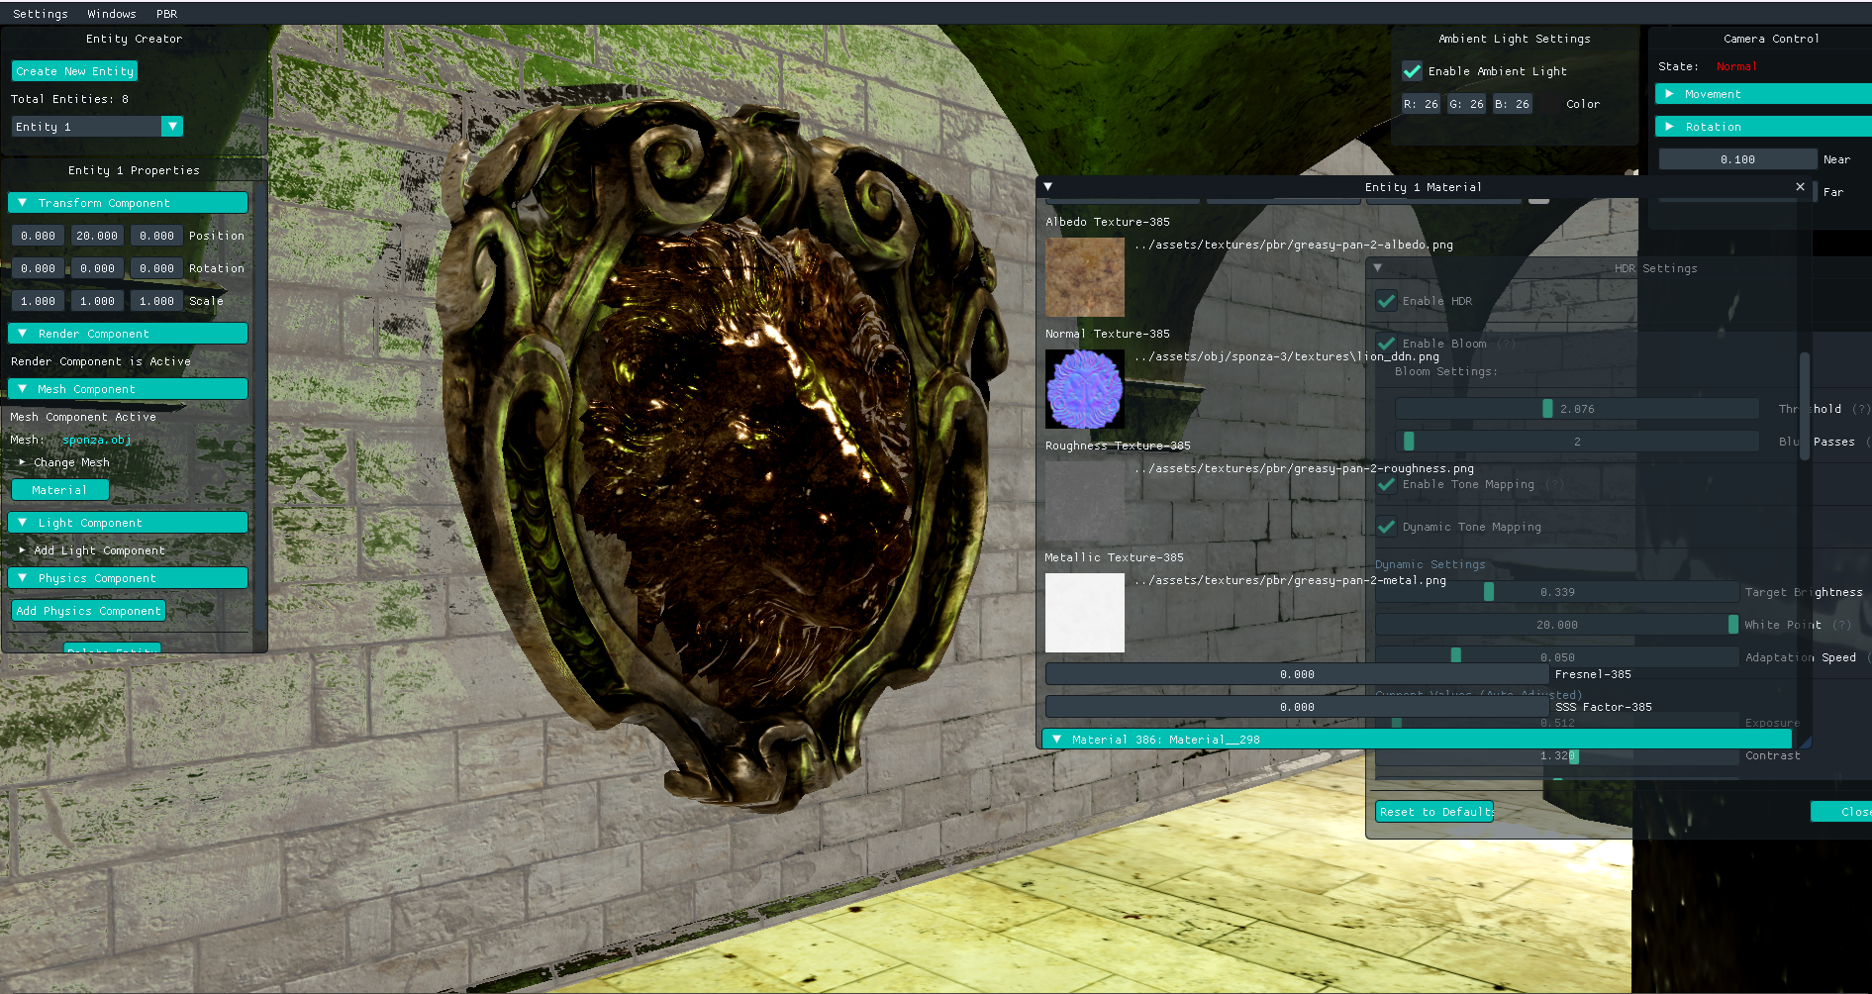Select the lion_ddn.png normal texture path
1872x994 pixels.
click(1287, 356)
